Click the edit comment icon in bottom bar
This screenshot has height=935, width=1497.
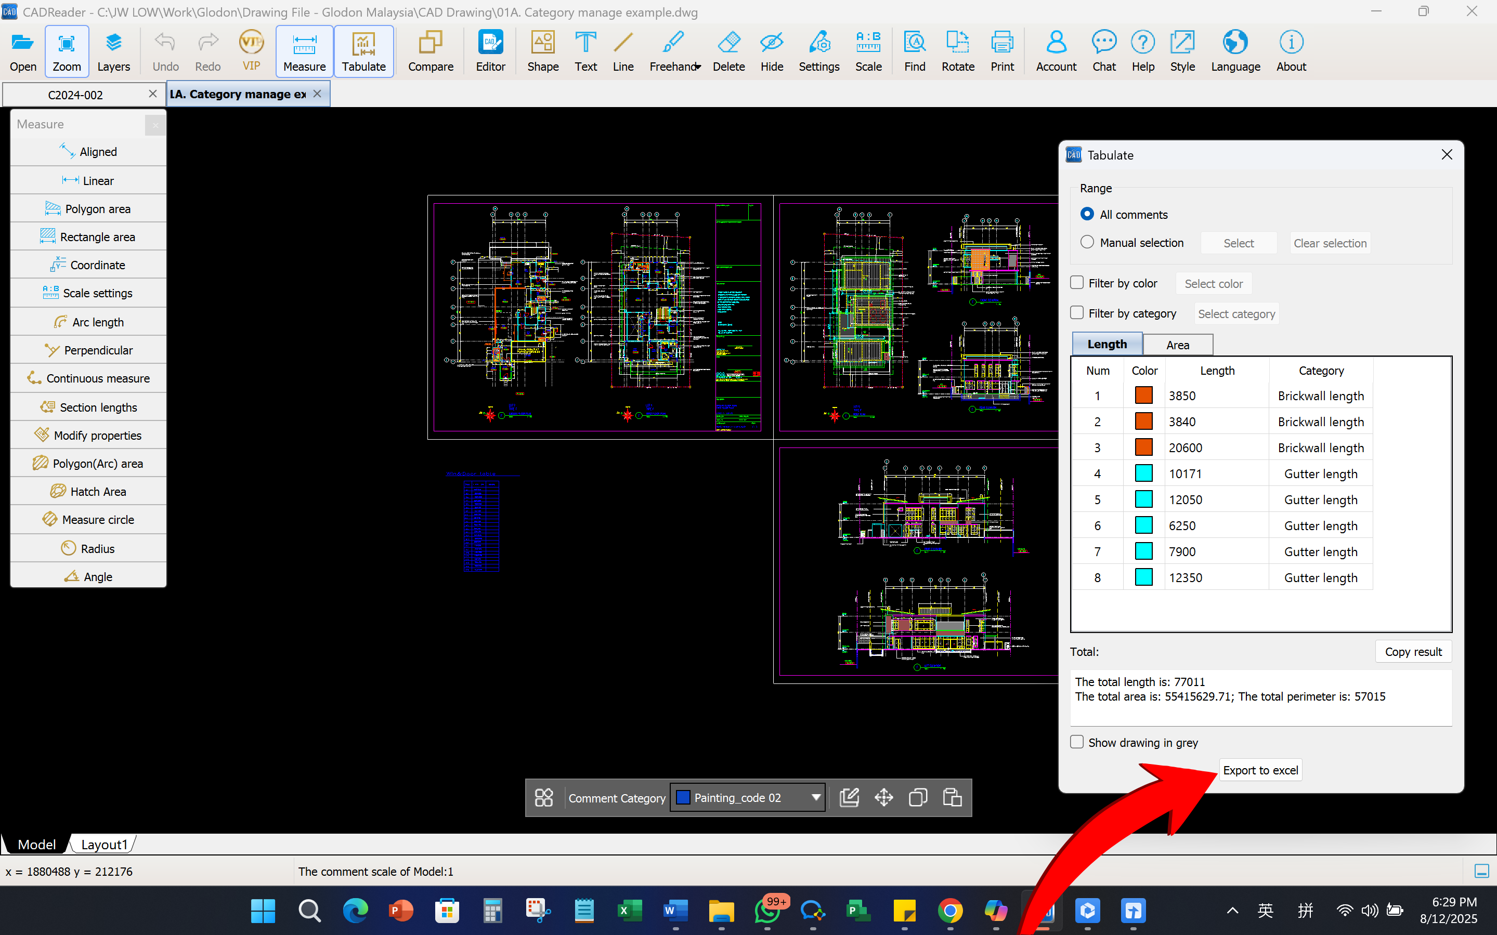pyautogui.click(x=849, y=798)
